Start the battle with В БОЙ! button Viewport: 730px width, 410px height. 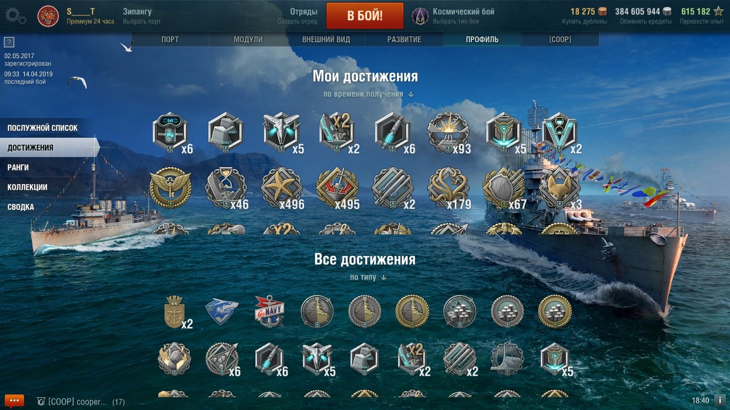point(365,15)
